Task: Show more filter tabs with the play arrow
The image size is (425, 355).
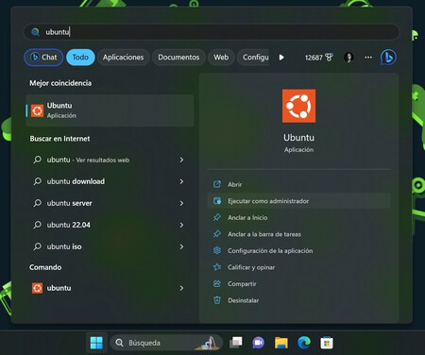Action: pos(281,58)
